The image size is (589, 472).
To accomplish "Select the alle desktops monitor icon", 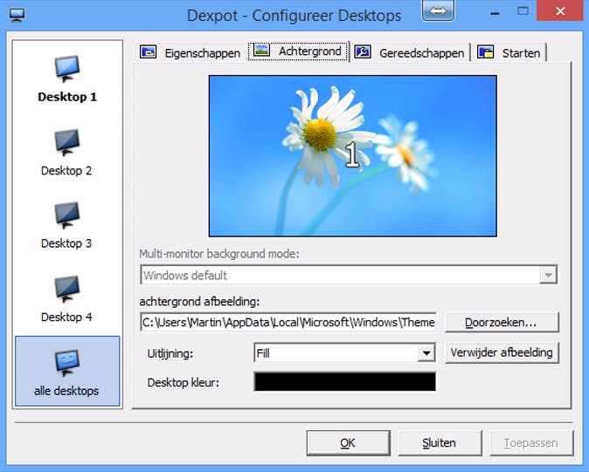I will pyautogui.click(x=67, y=362).
